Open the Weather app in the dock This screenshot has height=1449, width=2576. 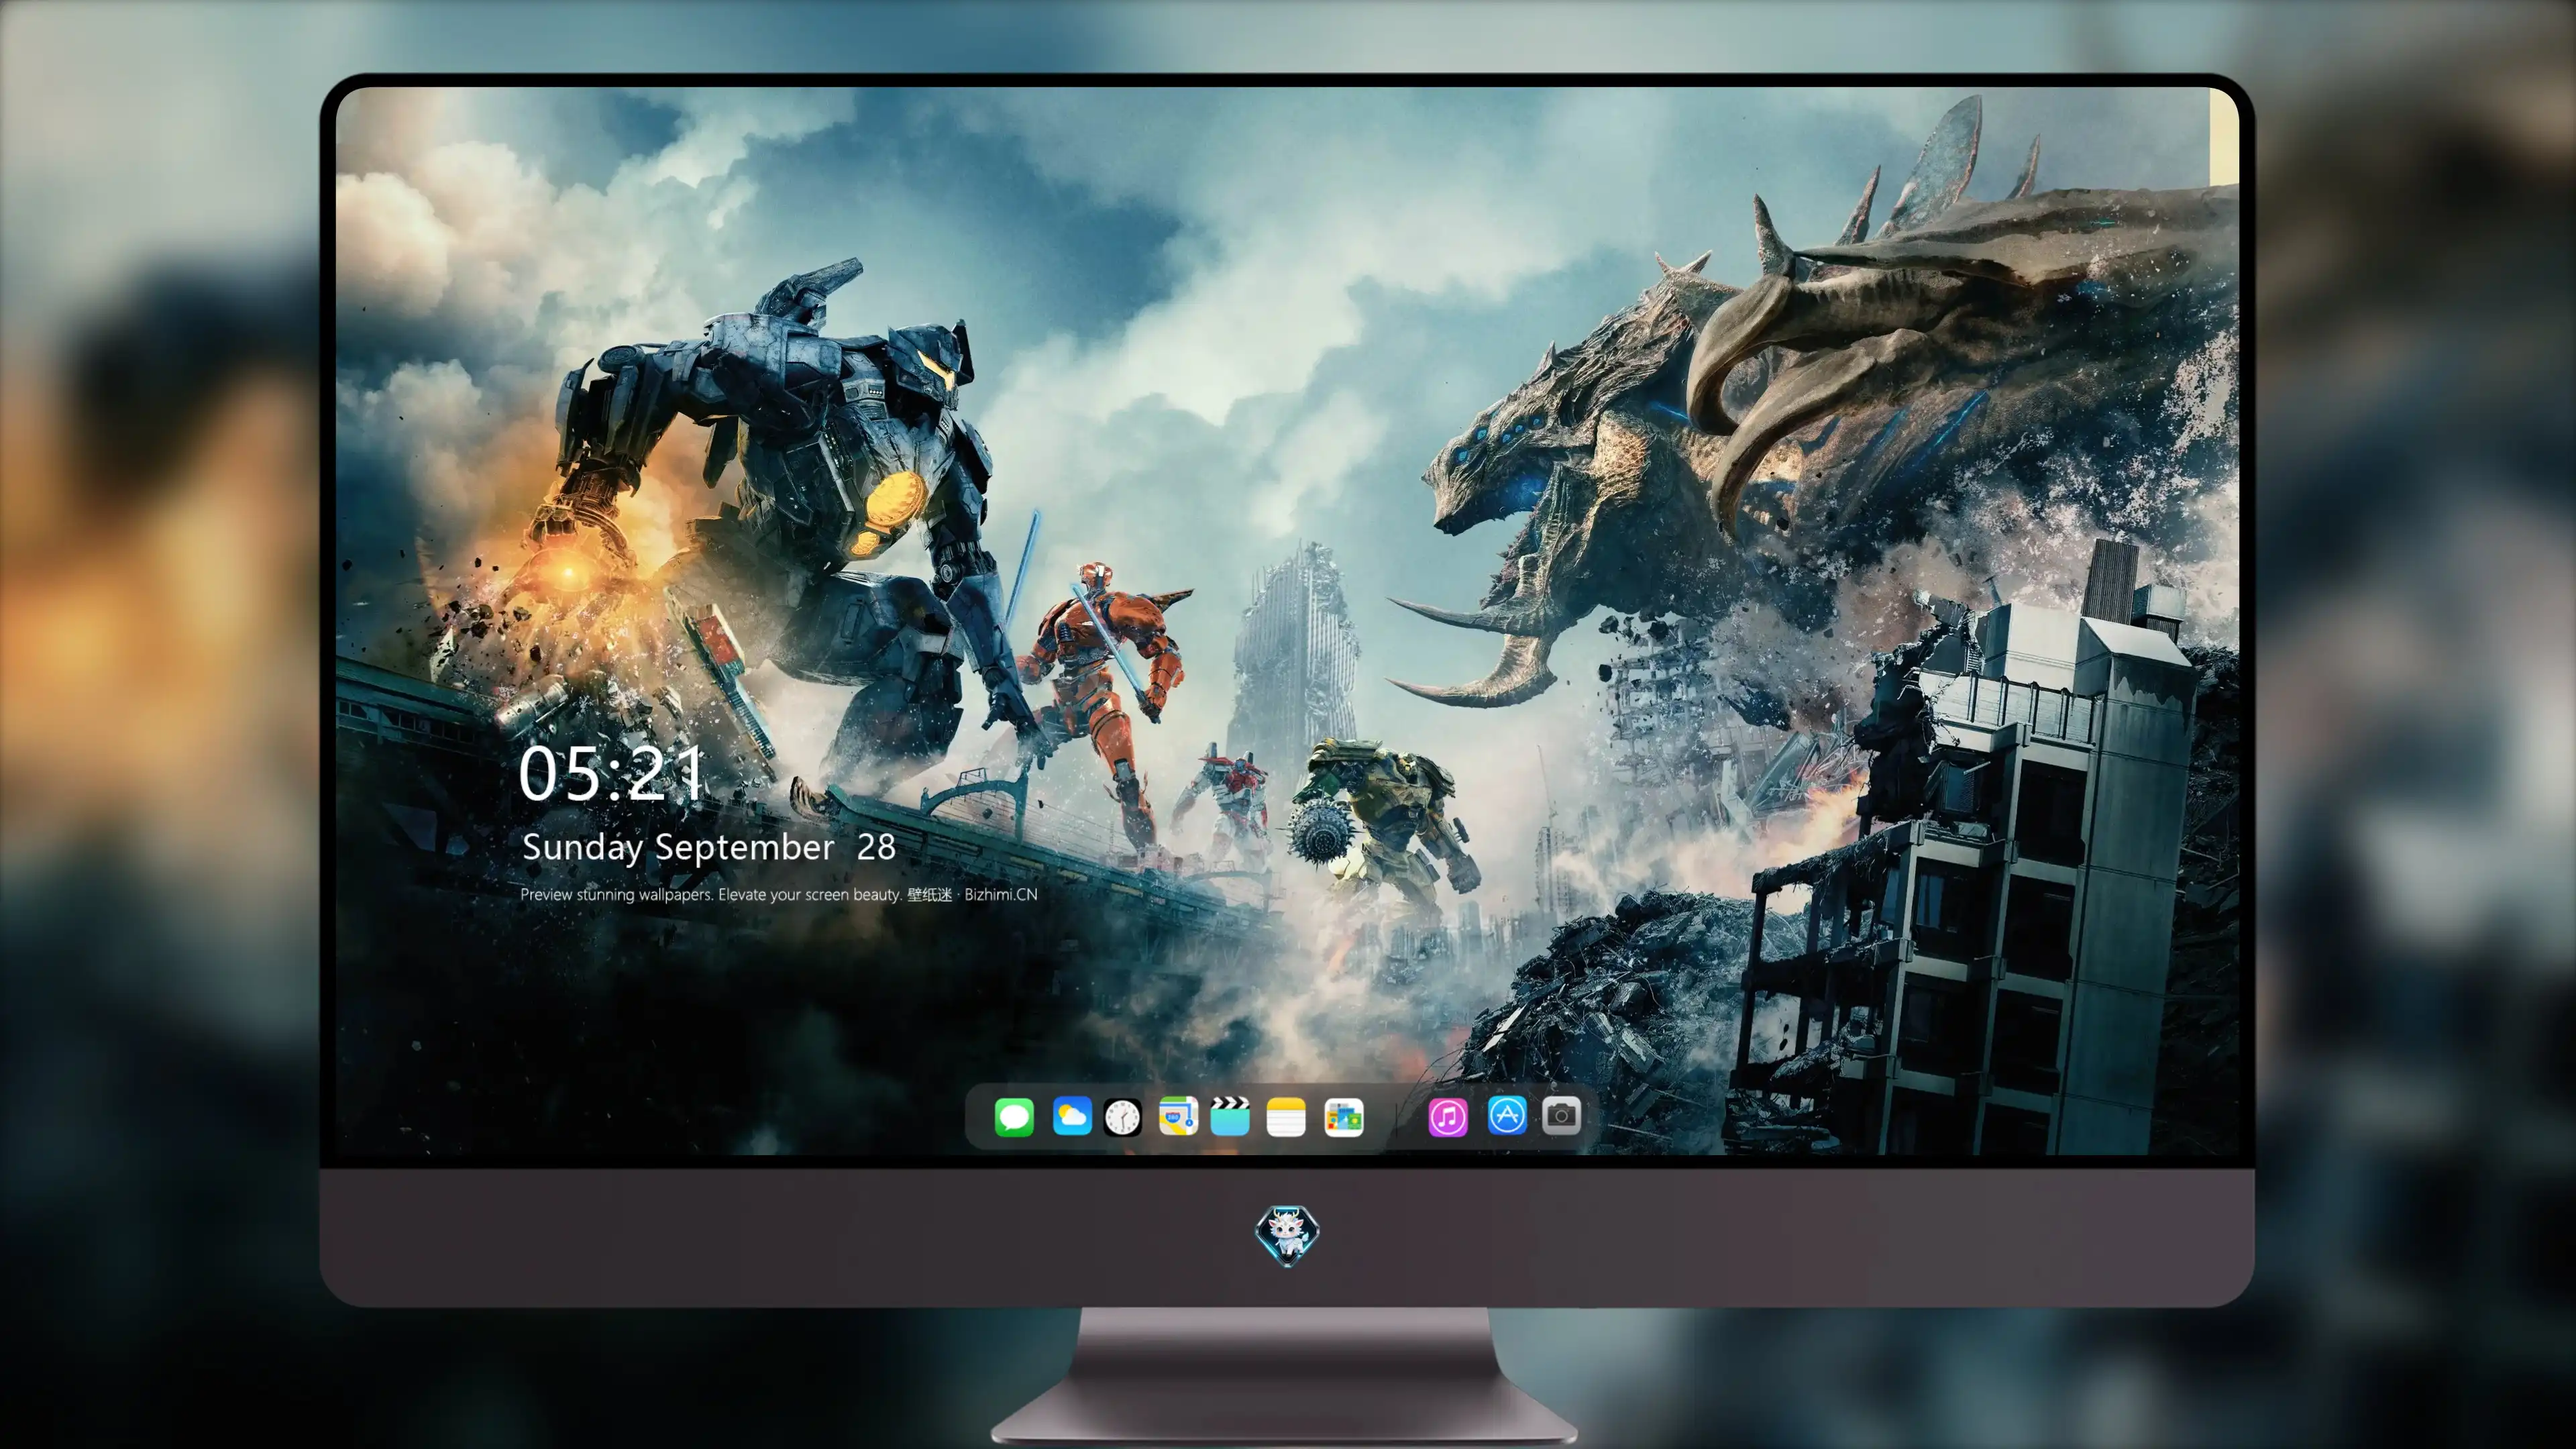pyautogui.click(x=1072, y=1116)
